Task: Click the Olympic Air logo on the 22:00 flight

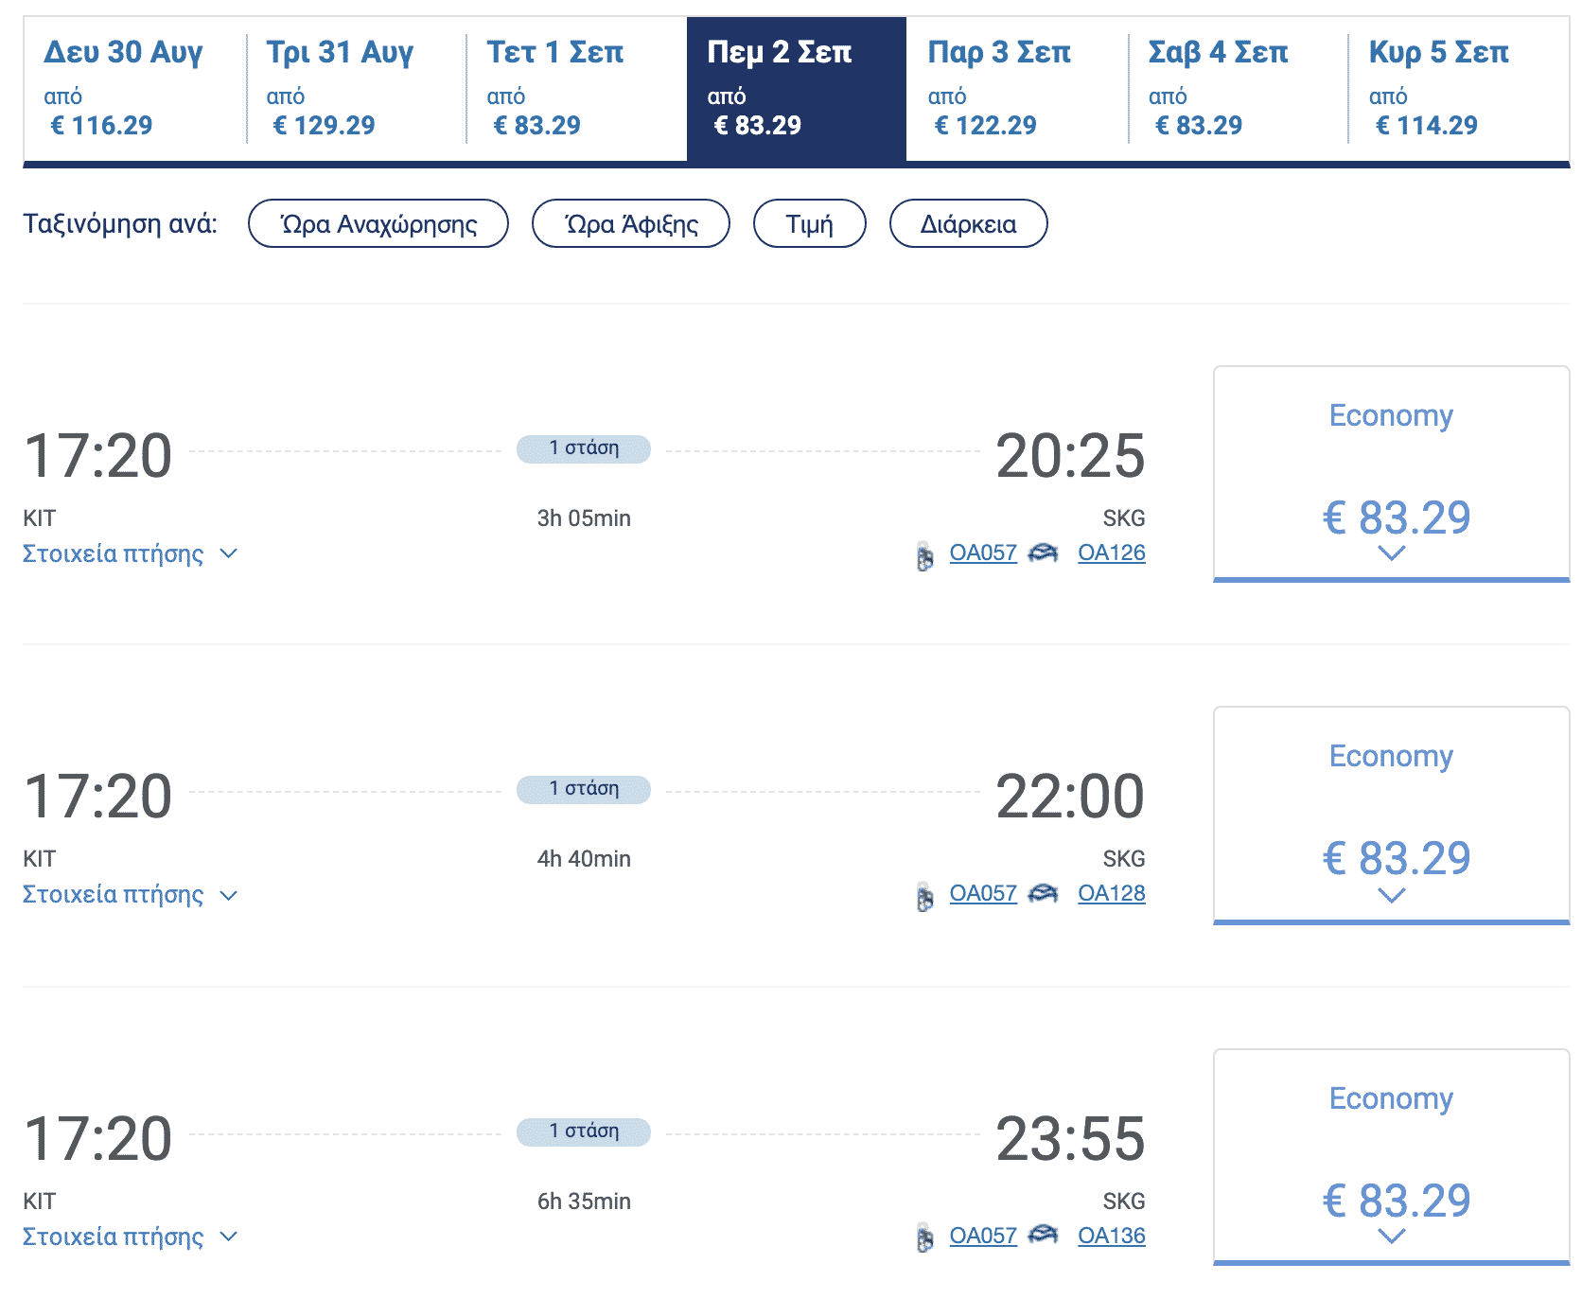Action: [924, 897]
